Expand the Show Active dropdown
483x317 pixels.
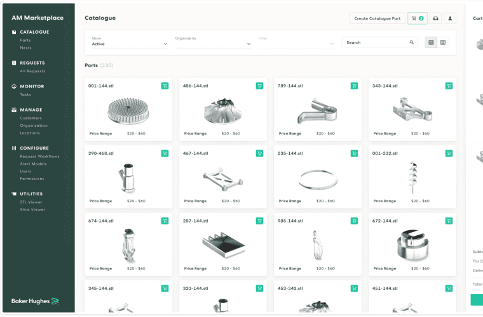[x=130, y=44]
